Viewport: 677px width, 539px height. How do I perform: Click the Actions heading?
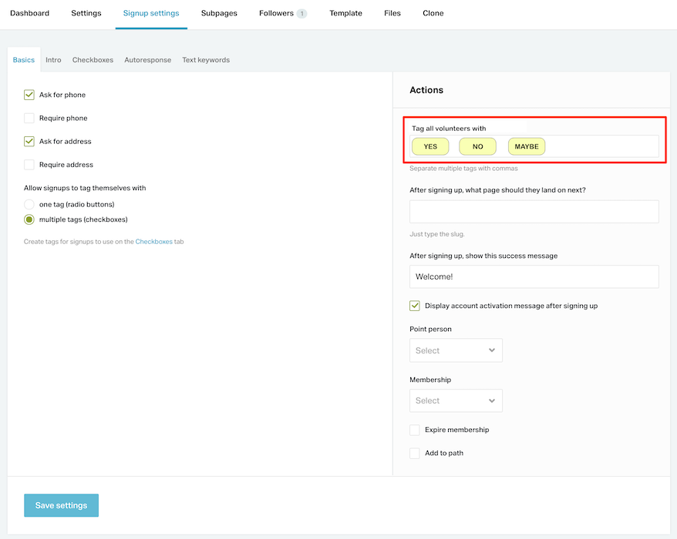(x=426, y=90)
